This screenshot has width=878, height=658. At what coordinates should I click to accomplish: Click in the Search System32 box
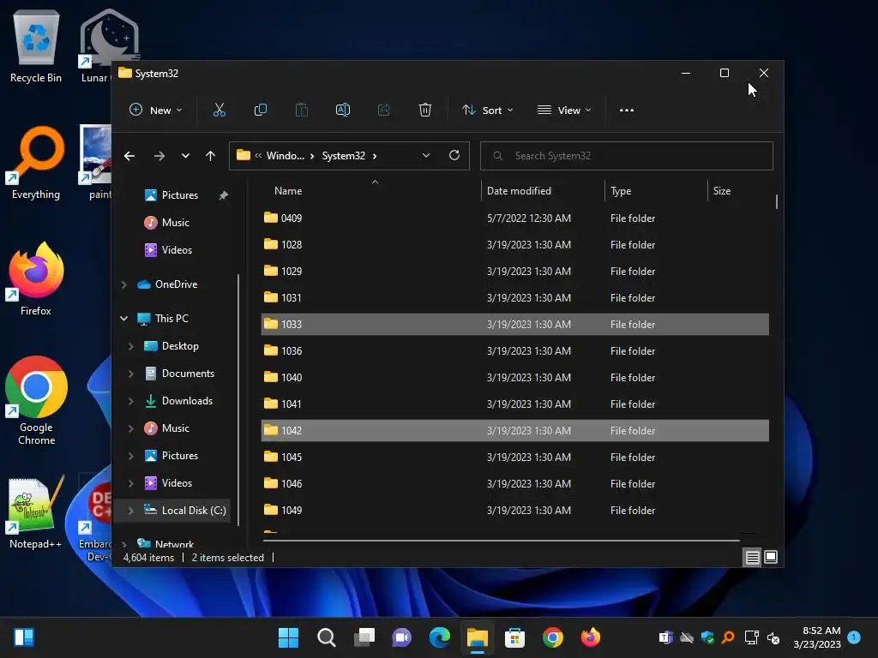coord(627,156)
